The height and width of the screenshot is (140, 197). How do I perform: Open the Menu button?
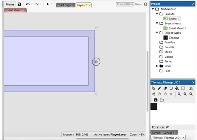coord(10,4)
